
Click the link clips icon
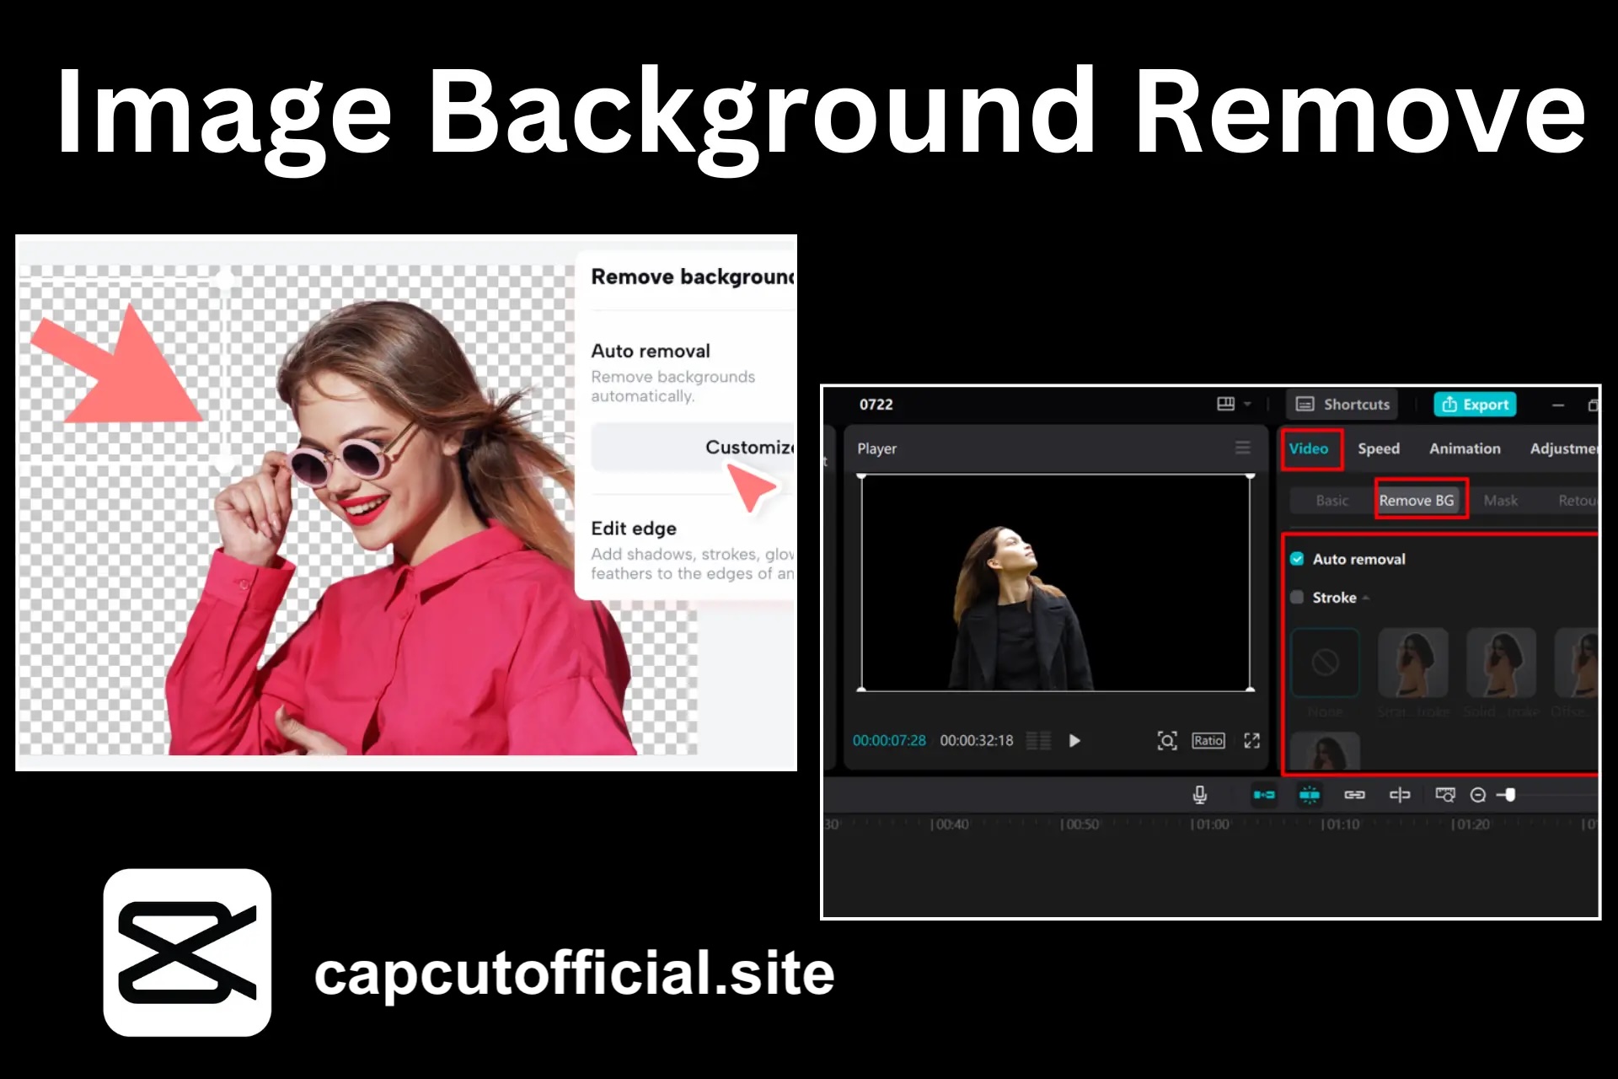(x=1354, y=795)
